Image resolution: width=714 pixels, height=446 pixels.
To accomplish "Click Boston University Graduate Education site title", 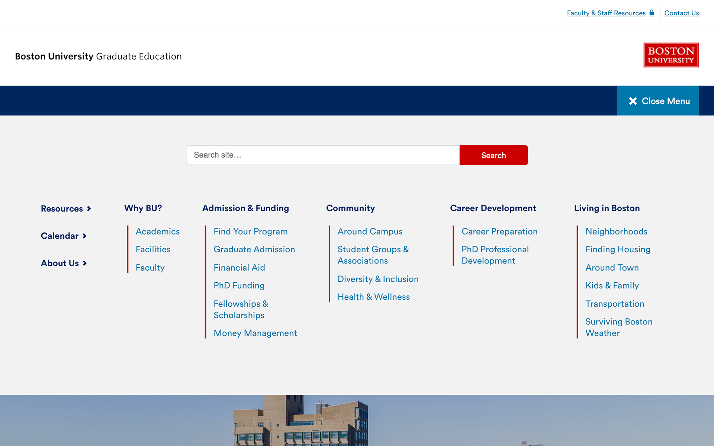I will pyautogui.click(x=98, y=56).
